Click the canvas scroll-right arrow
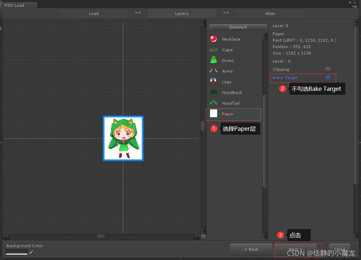Screen dimensions: 361x260 (x=198, y=237)
